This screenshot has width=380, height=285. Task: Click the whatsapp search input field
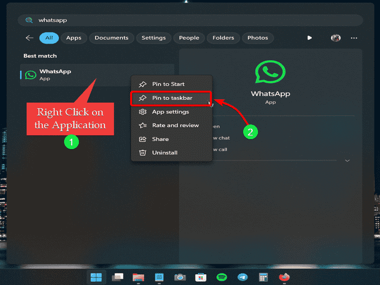pyautogui.click(x=190, y=20)
